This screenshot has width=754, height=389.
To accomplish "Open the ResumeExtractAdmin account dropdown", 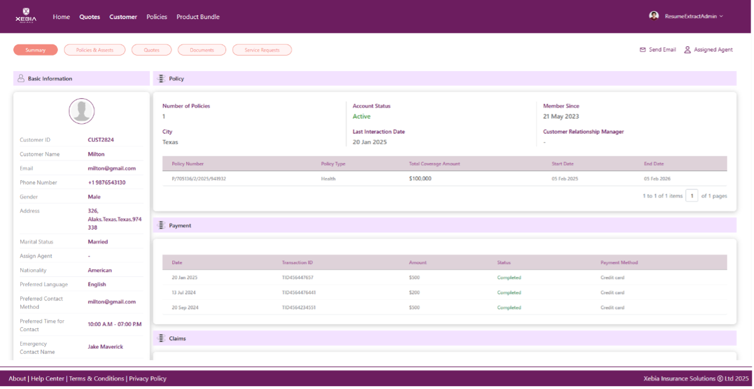I will click(694, 17).
